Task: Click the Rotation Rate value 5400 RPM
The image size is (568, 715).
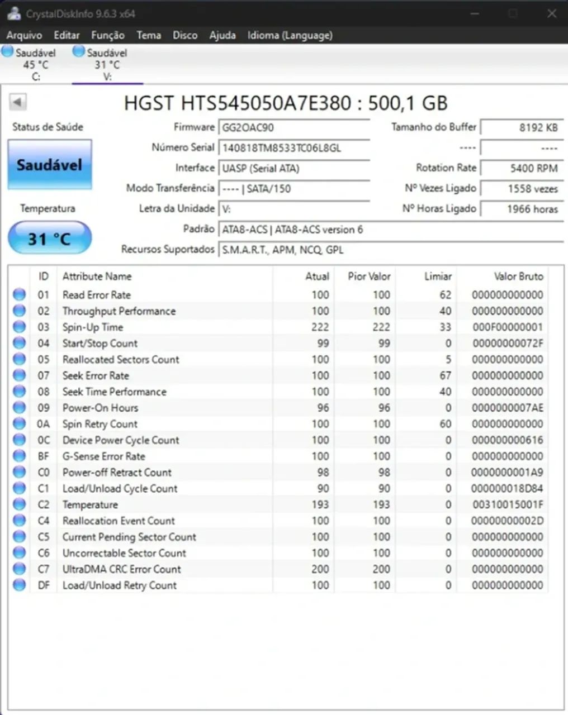Action: pyautogui.click(x=522, y=168)
